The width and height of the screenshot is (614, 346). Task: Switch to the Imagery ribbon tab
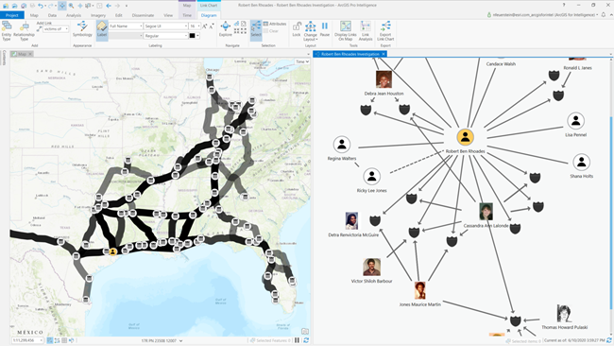tap(98, 15)
